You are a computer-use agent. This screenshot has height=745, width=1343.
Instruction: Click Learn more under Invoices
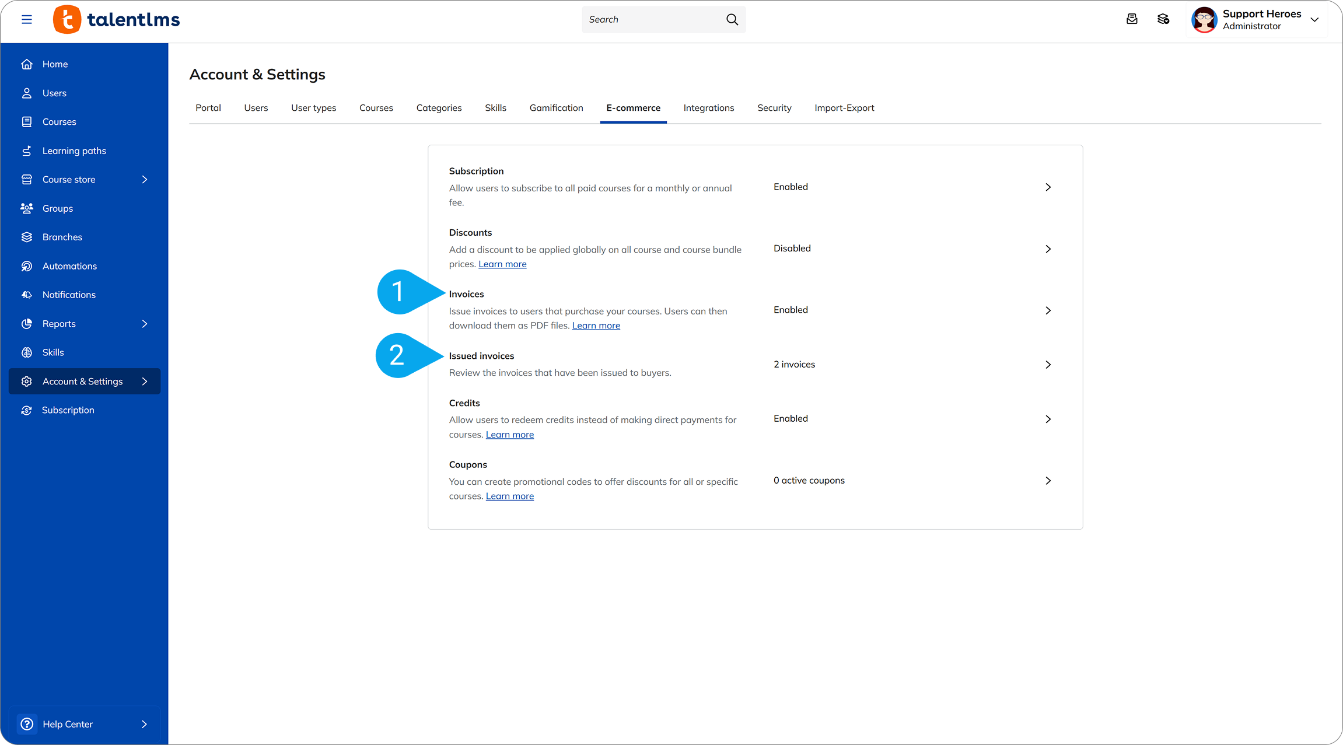click(596, 326)
